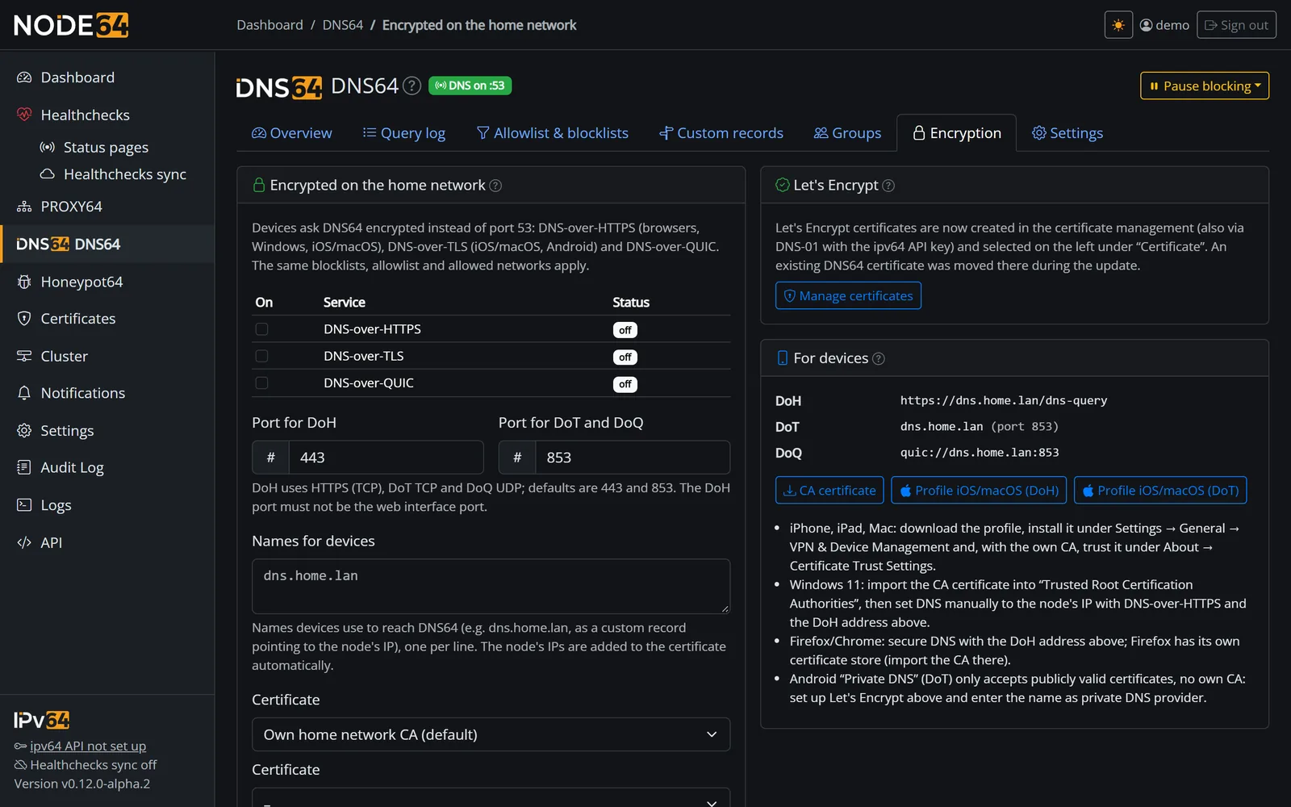This screenshot has width=1291, height=807.
Task: Download Profile iOS/macOS (DoT)
Action: tap(1160, 491)
